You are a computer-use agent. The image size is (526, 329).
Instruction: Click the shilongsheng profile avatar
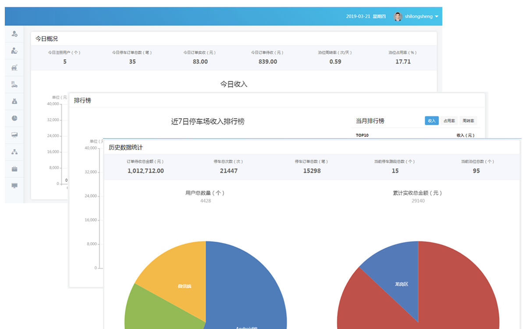[x=398, y=17]
